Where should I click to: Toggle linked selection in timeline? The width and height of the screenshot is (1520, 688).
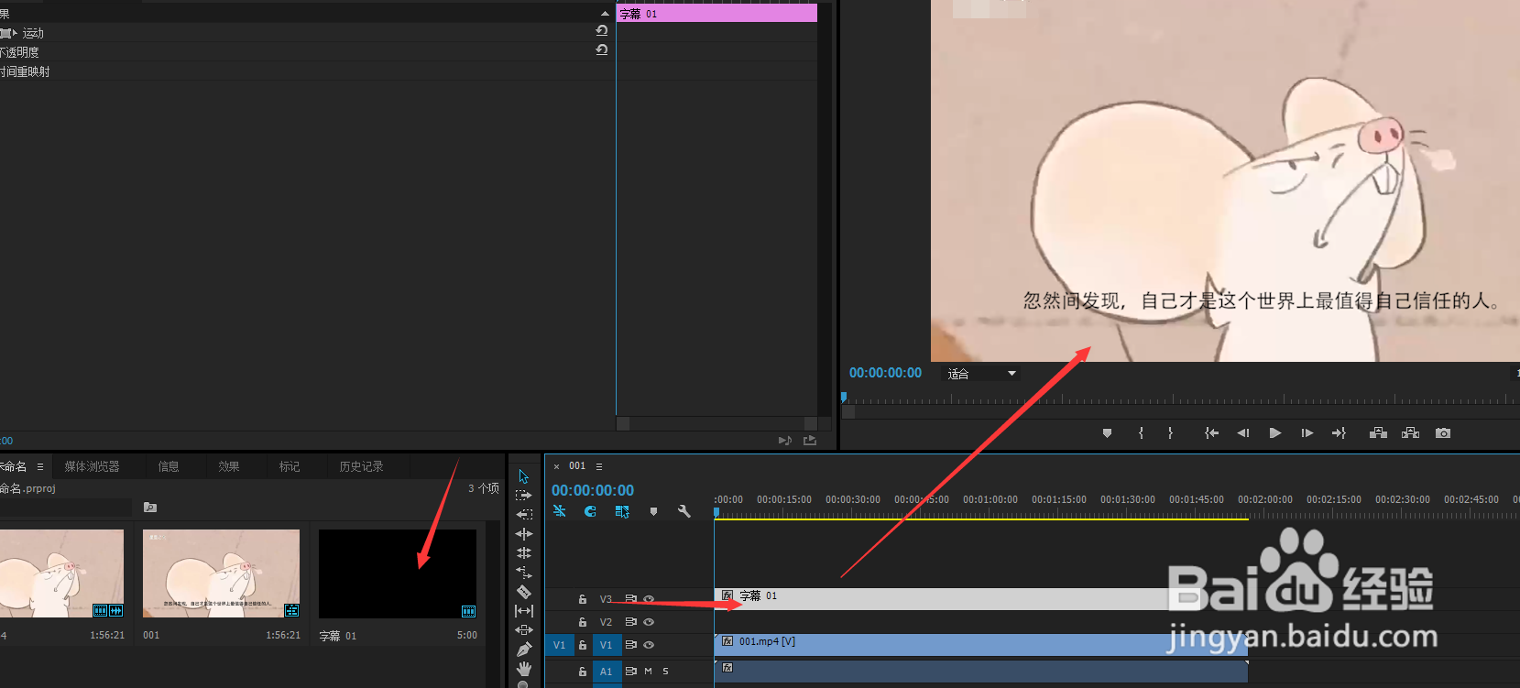[622, 511]
